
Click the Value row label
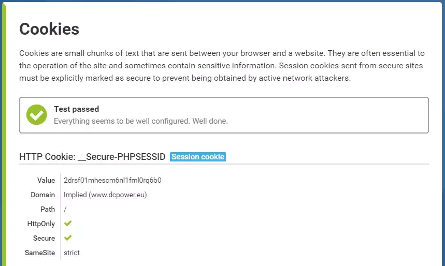coord(46,181)
